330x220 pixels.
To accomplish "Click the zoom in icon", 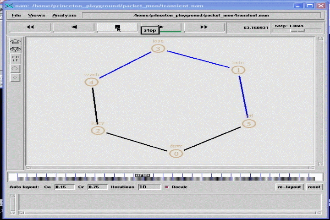I will click(x=16, y=42).
